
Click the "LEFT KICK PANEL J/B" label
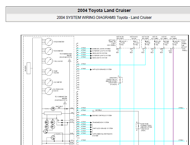[x=111, y=43]
